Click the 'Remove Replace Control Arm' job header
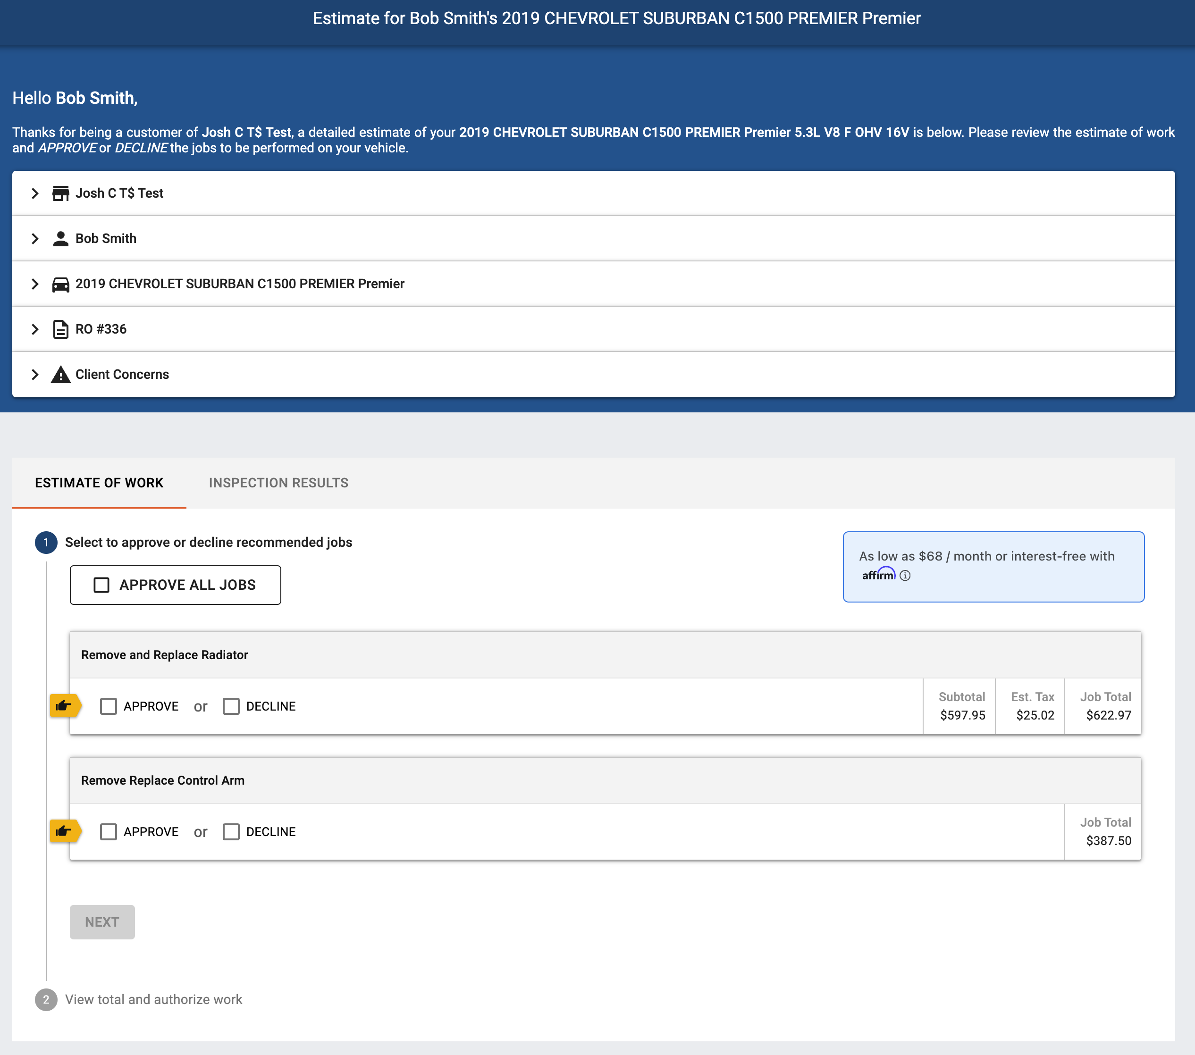Screen dimensions: 1195x1055 [605, 781]
